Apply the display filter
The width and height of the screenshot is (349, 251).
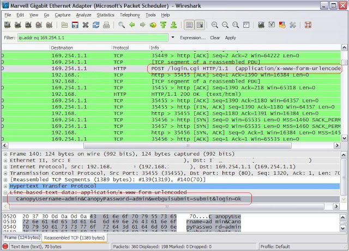(230, 38)
